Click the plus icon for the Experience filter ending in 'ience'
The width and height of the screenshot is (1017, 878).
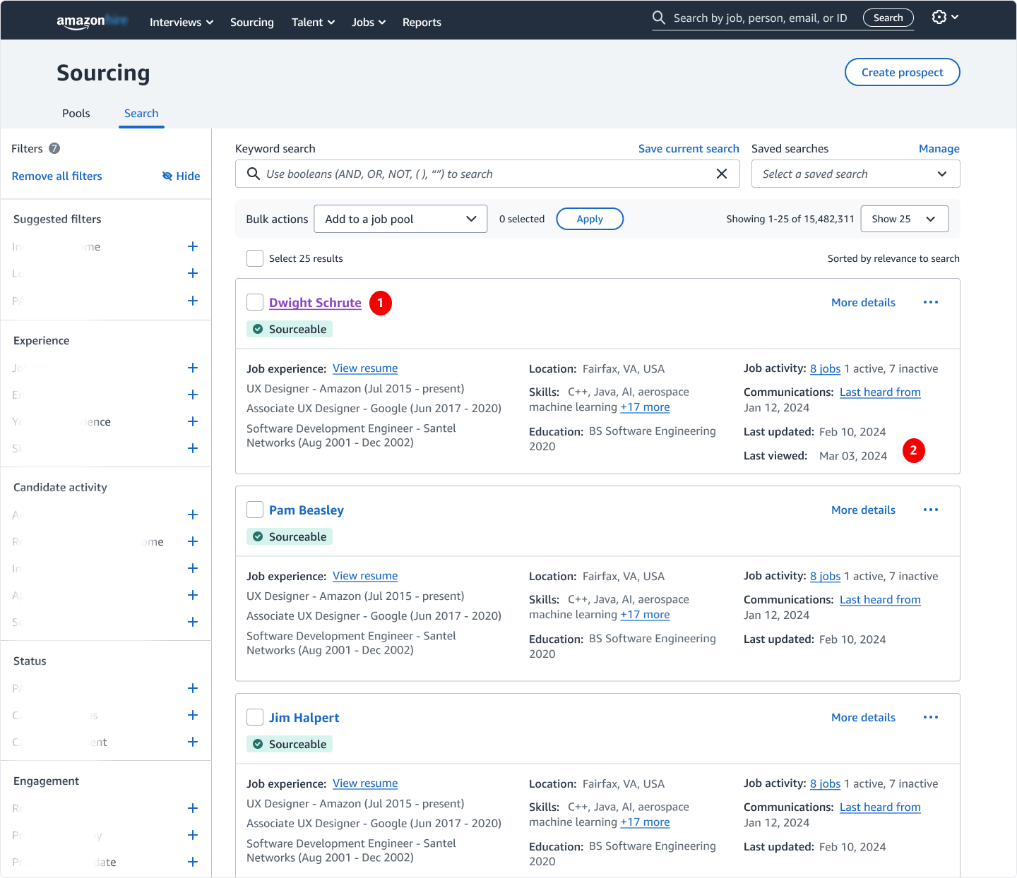pyautogui.click(x=193, y=421)
